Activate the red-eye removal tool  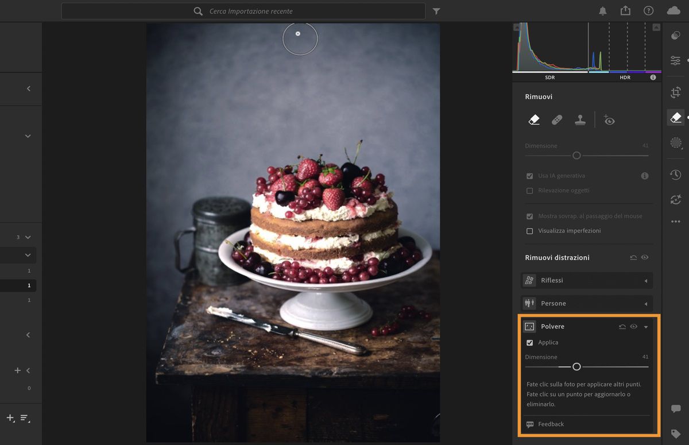[x=609, y=119]
